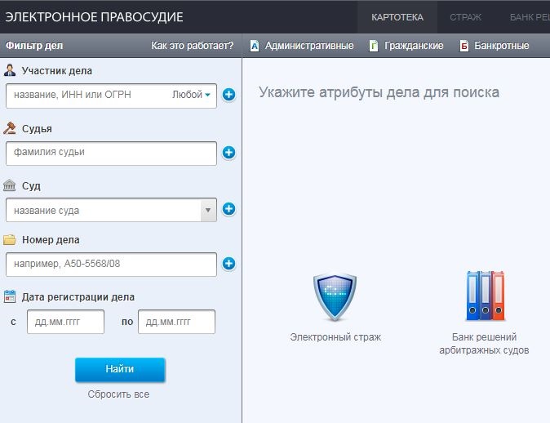Expand the название суда dropdown arrow
Screen dimensions: 550x423
[x=208, y=210]
